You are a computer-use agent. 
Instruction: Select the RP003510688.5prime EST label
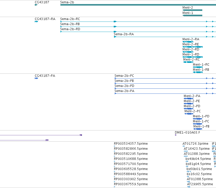131,159
